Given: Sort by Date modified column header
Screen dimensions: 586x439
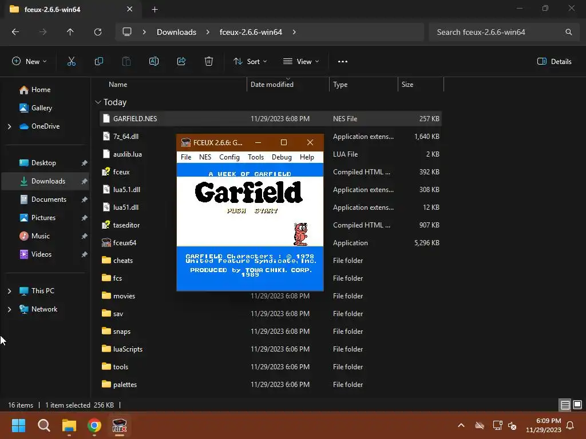Looking at the screenshot, I should (x=272, y=85).
